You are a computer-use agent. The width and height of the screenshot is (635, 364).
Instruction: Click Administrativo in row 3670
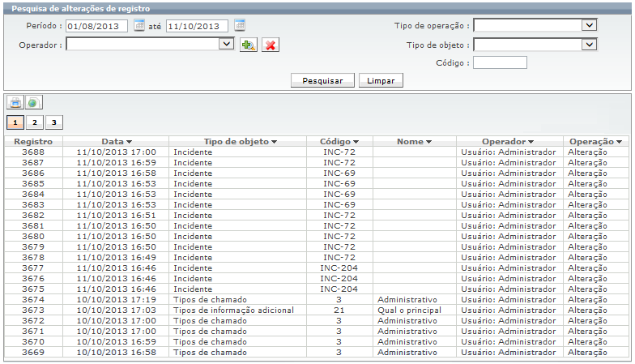coord(407,342)
